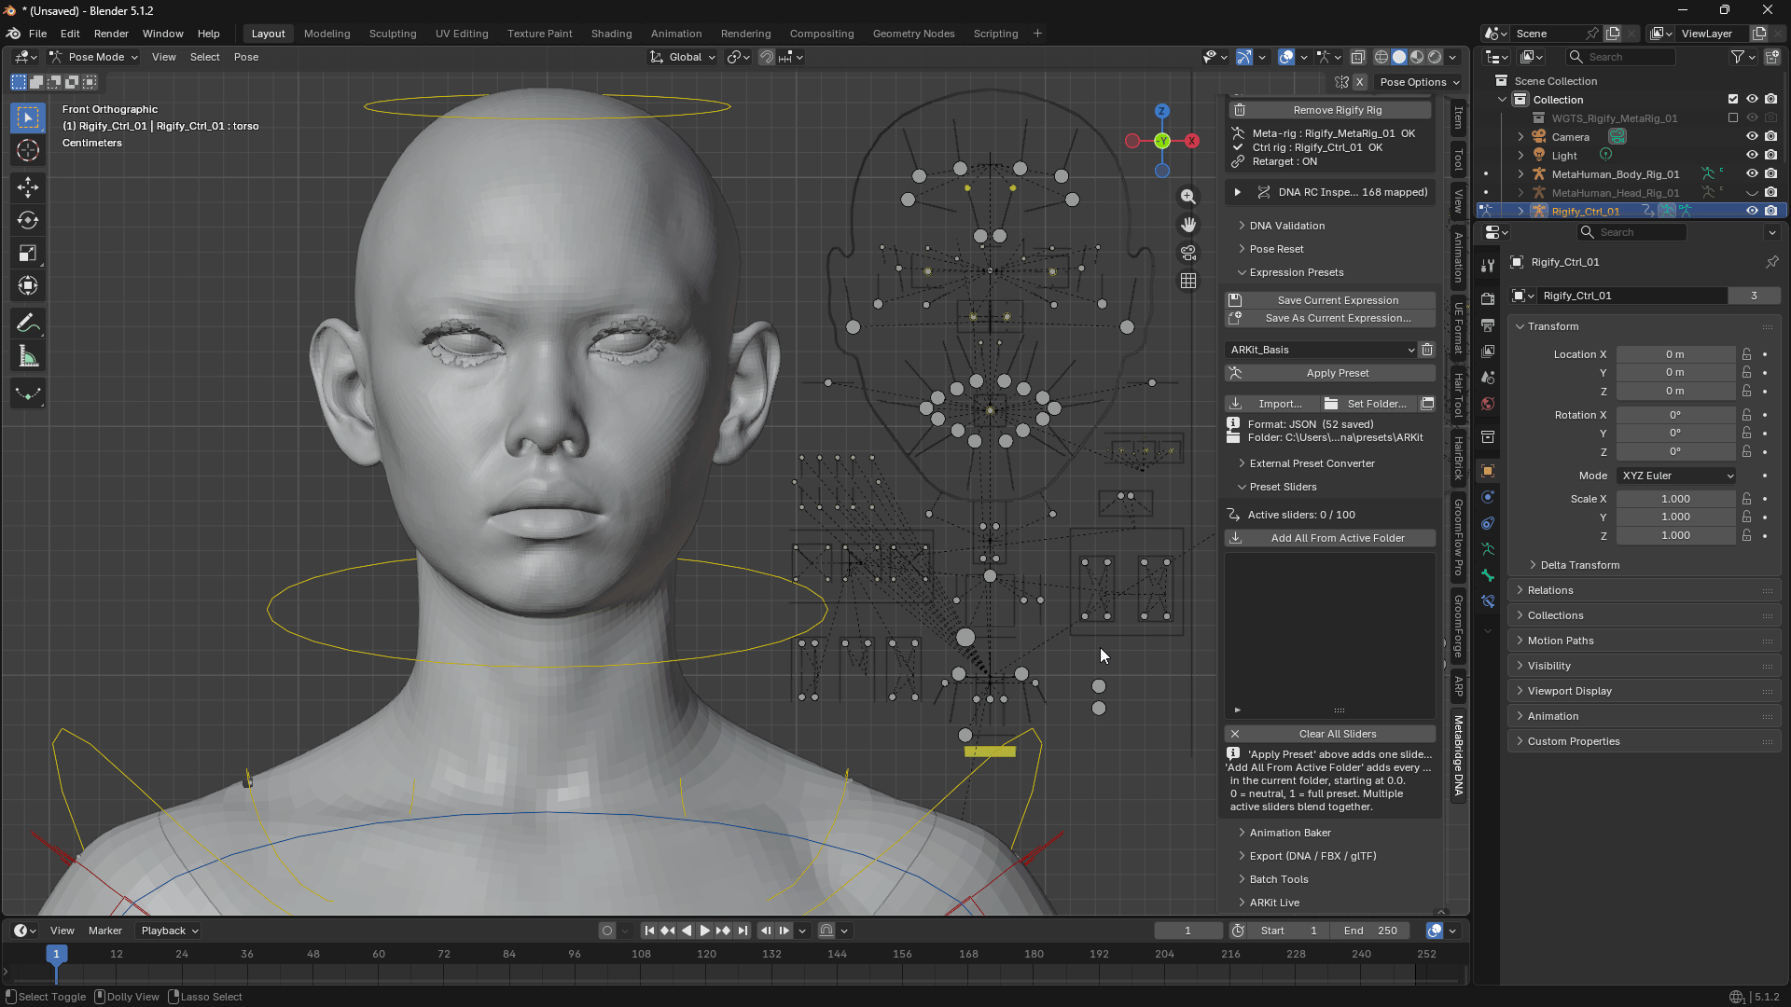The height and width of the screenshot is (1007, 1791).
Task: Expand the External Preset Converter section
Action: click(x=1312, y=463)
